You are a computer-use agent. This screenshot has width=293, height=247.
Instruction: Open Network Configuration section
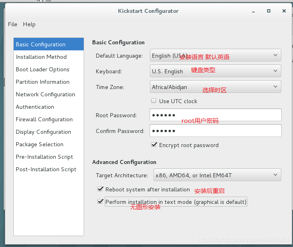pos(48,94)
